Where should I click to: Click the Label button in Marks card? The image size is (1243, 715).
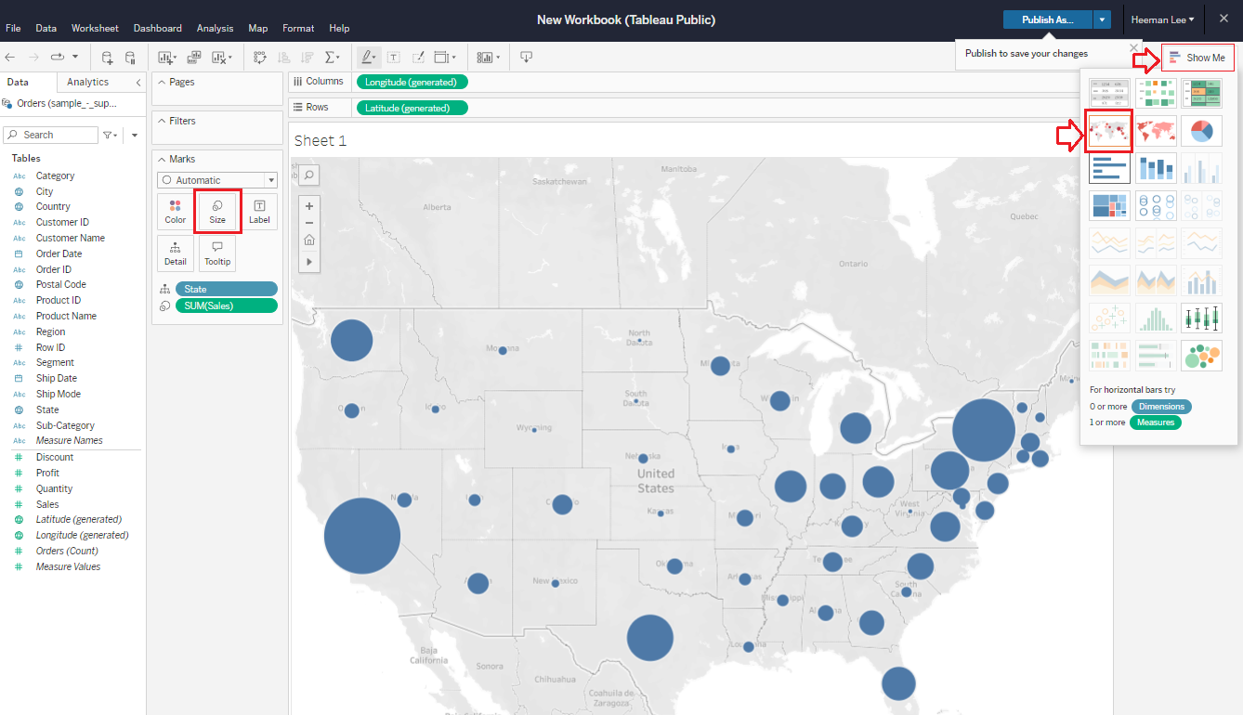pos(259,211)
